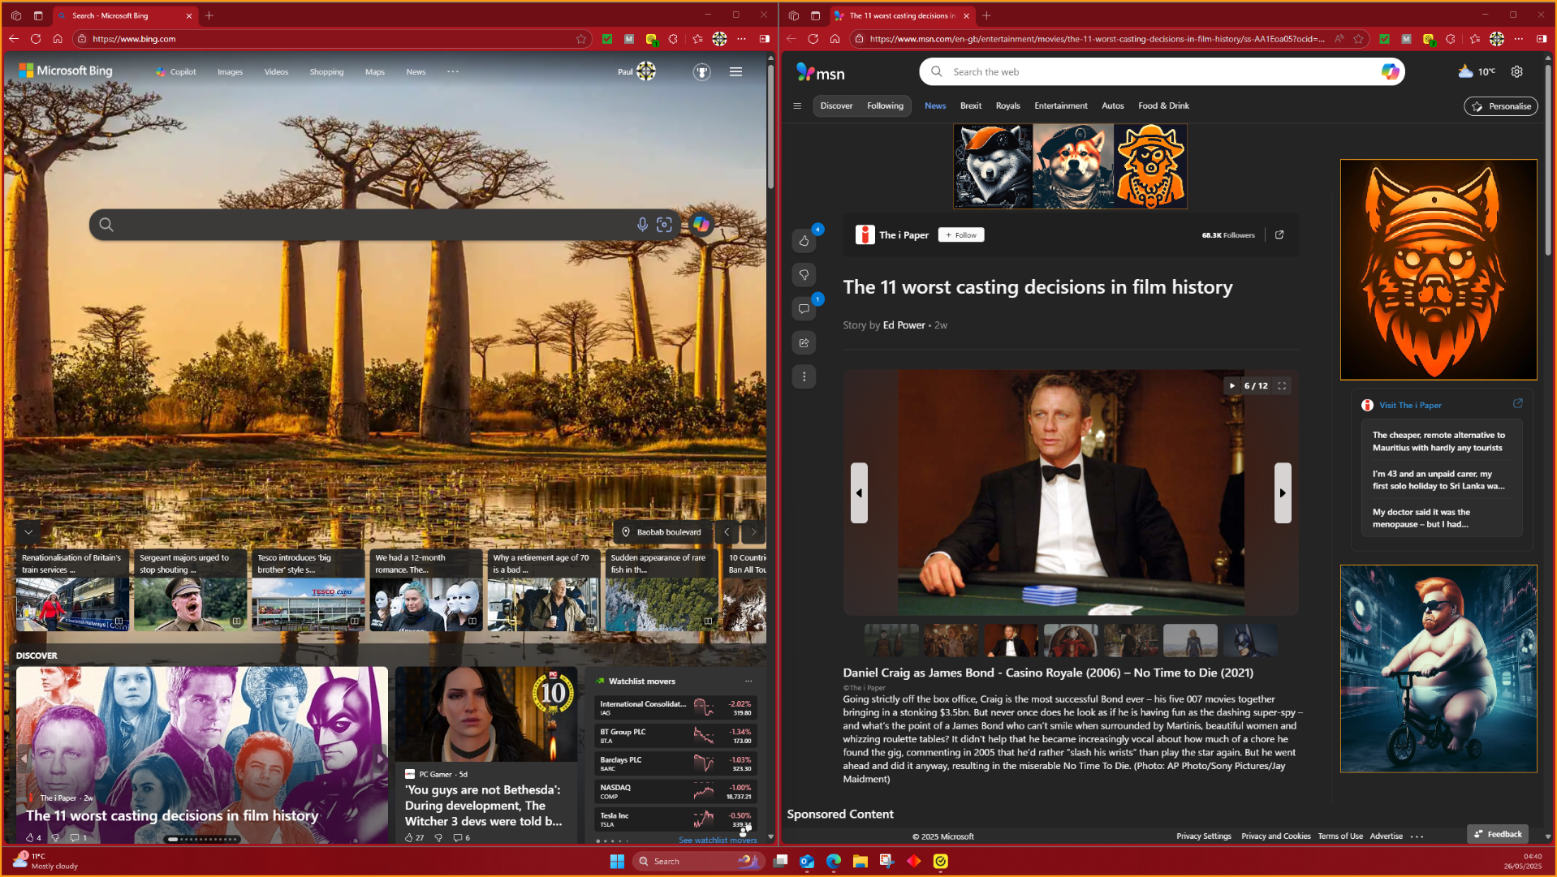Screen dimensions: 1557x877
Task: Open Read aloud icon in MSN address bar
Action: 1339,39
